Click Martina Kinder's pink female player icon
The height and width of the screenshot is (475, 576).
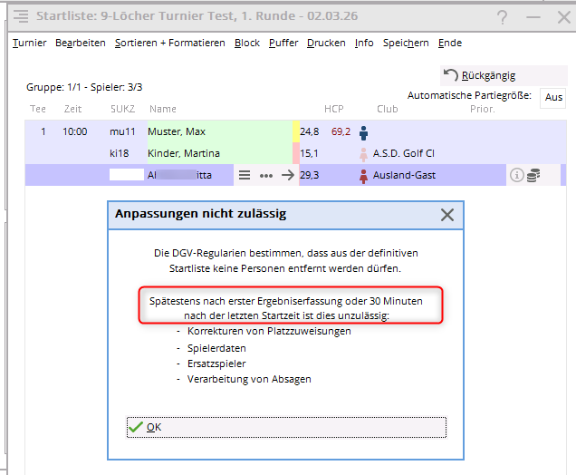[363, 154]
